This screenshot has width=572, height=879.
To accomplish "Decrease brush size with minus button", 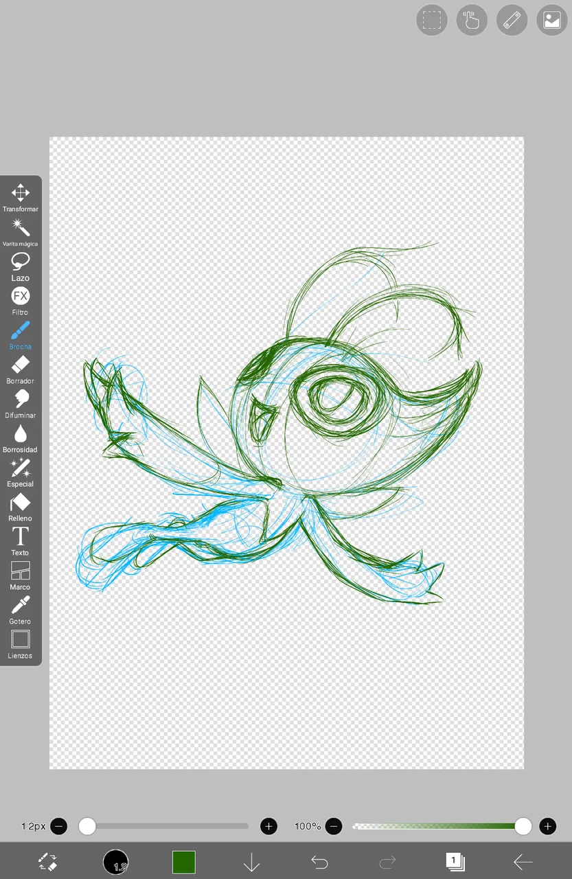I will pyautogui.click(x=59, y=826).
